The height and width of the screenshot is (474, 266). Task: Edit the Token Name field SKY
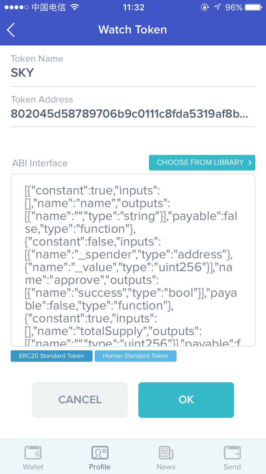133,73
